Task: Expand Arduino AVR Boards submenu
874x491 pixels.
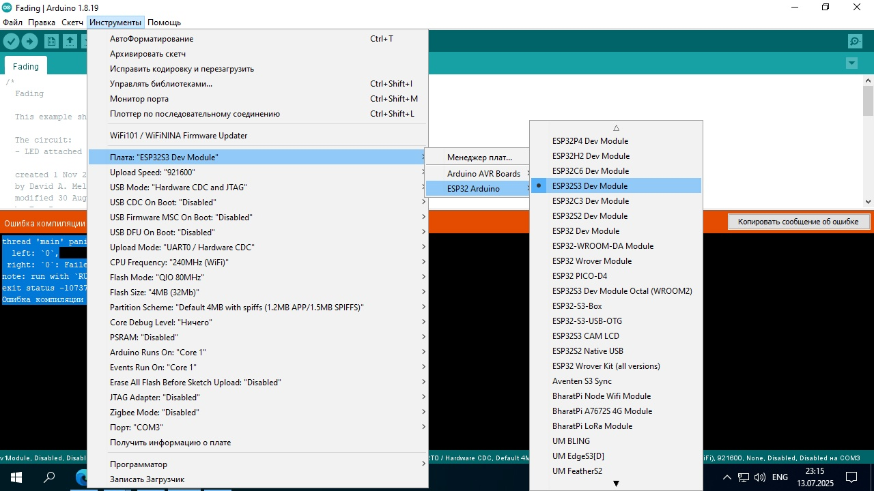Action: click(x=479, y=174)
